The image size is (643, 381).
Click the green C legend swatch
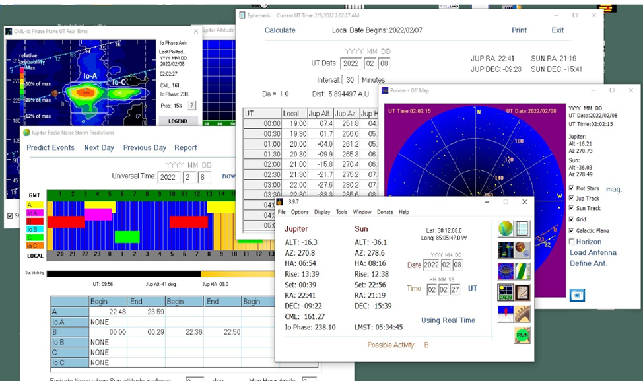(x=35, y=238)
